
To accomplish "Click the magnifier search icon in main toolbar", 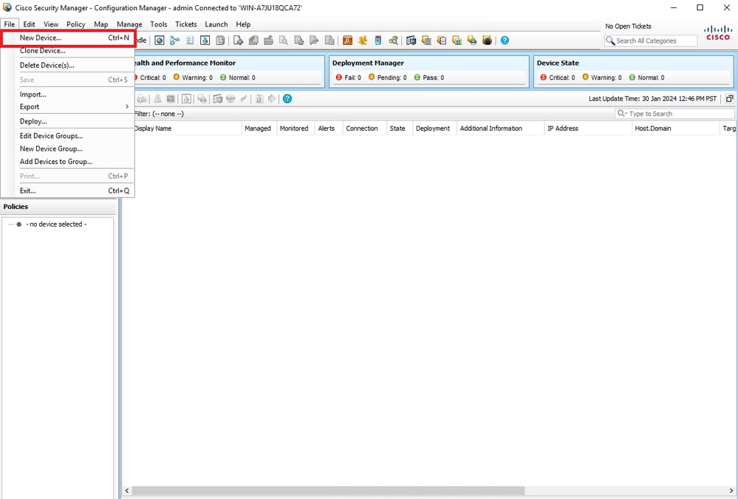I will [393, 41].
